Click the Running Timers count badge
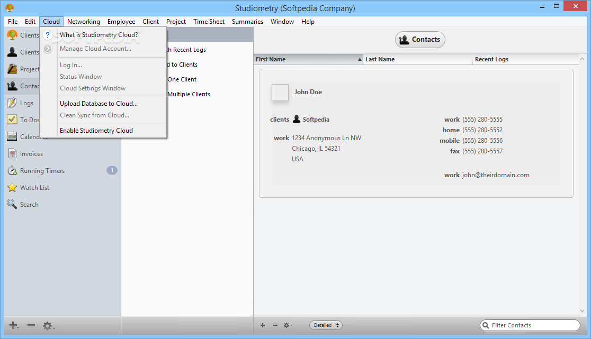The width and height of the screenshot is (591, 339). pyautogui.click(x=112, y=170)
